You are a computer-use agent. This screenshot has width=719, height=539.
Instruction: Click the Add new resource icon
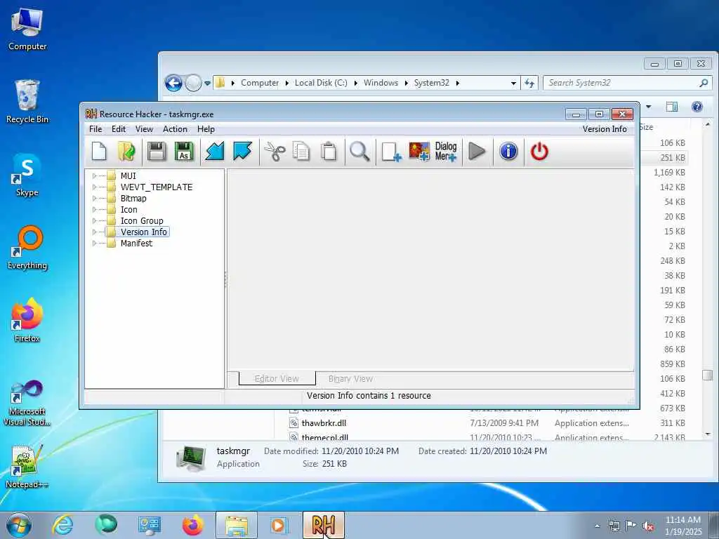(391, 152)
